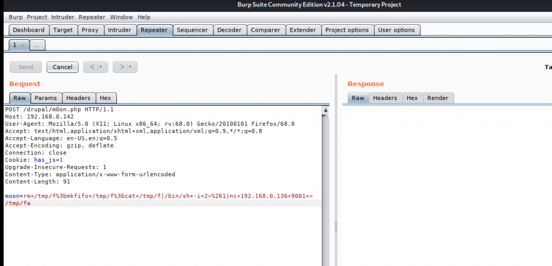Screen dimensions: 552x266
Task: Click the moon= payload body line
Action: 159,196
